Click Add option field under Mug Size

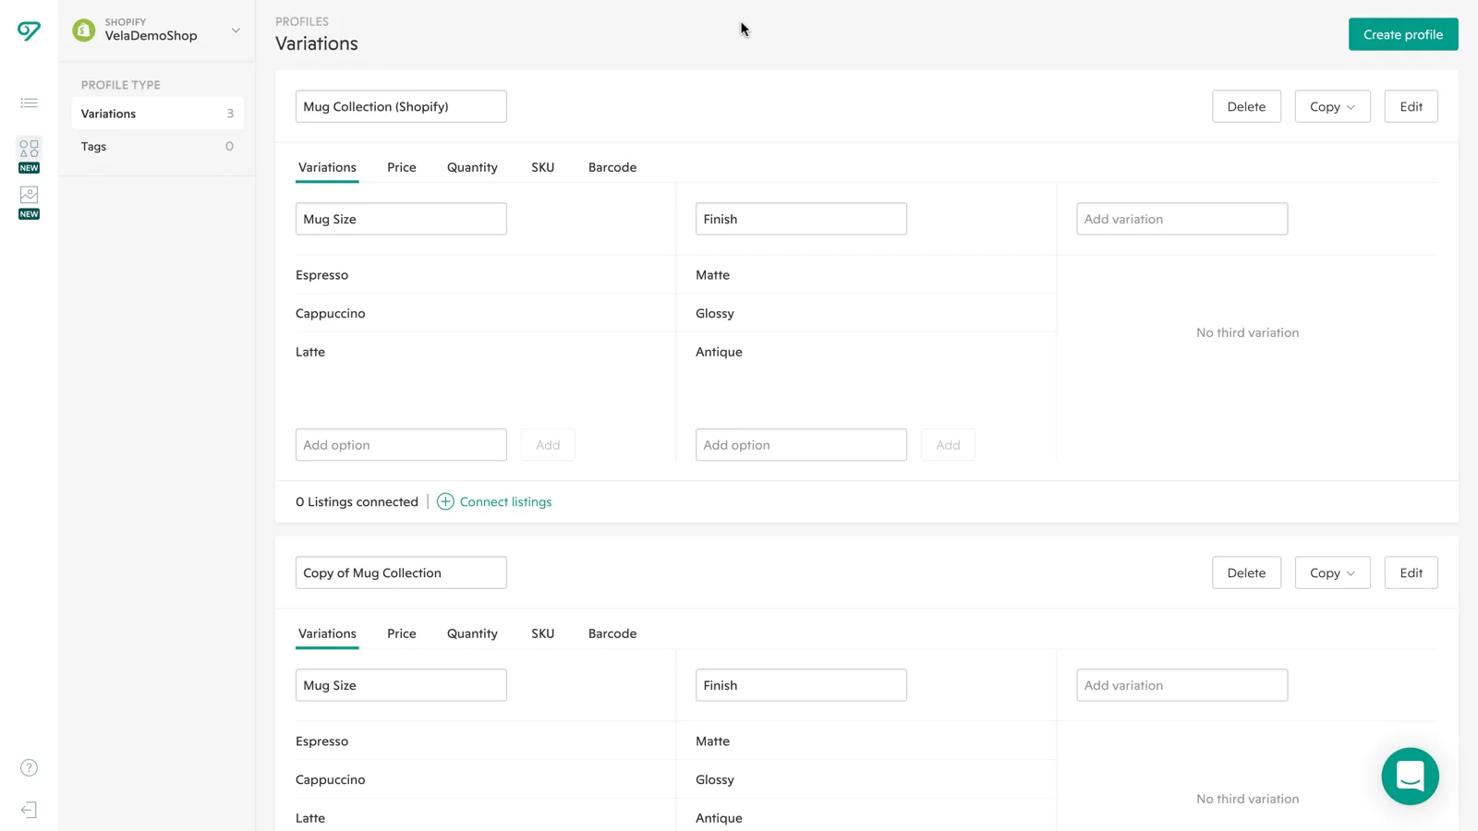coord(401,445)
